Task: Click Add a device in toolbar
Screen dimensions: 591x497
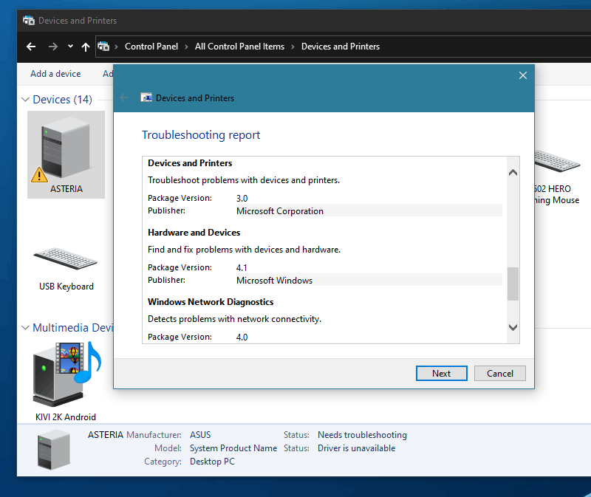Action: tap(55, 74)
